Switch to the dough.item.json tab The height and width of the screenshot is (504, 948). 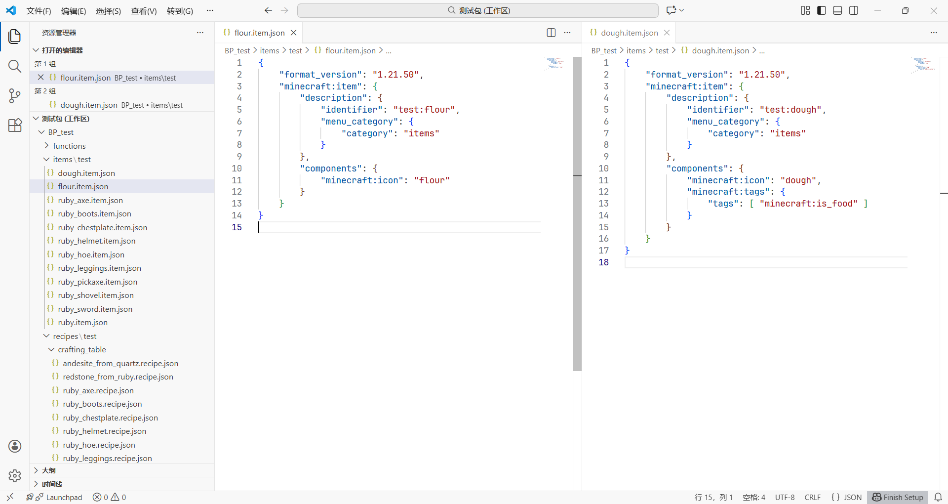tap(629, 33)
